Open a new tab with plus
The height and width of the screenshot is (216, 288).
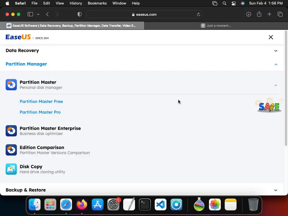[269, 14]
